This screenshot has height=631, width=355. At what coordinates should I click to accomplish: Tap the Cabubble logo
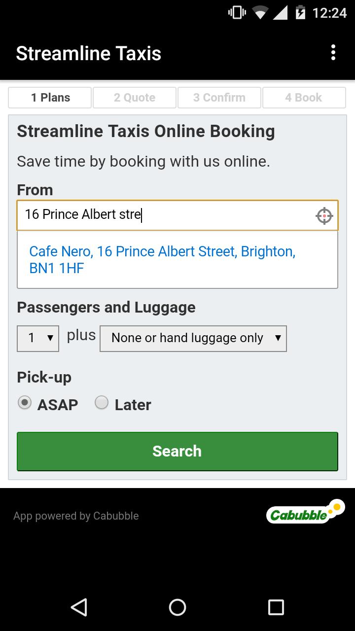[x=306, y=512]
